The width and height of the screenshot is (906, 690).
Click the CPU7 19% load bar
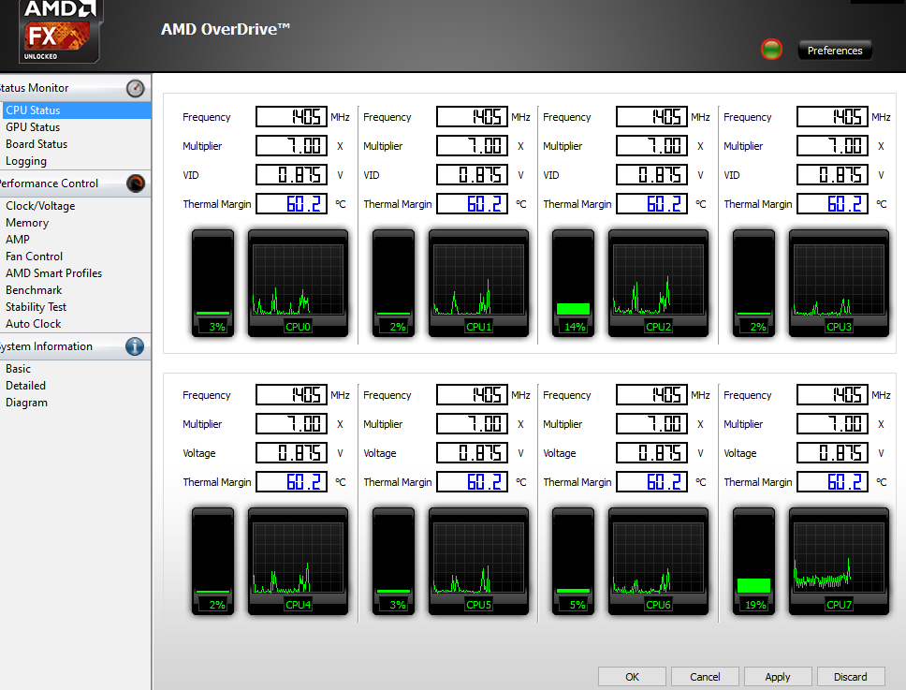coord(754,561)
